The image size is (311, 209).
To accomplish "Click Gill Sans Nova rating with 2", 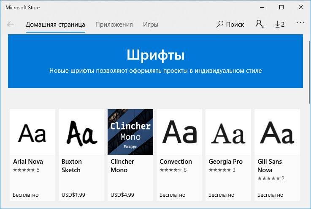I will (x=271, y=179).
